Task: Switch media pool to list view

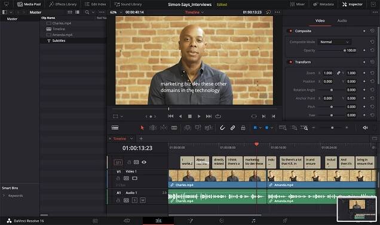Action: tap(77, 12)
